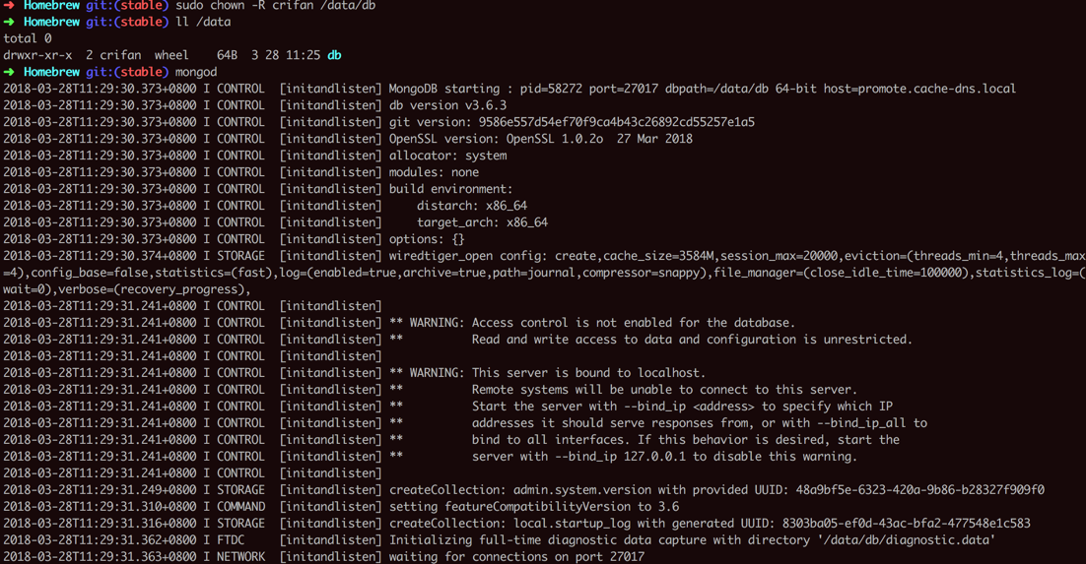This screenshot has height=564, width=1086.
Task: Select the 'target_arch: x86_64' entry
Action: pyautogui.click(x=482, y=222)
